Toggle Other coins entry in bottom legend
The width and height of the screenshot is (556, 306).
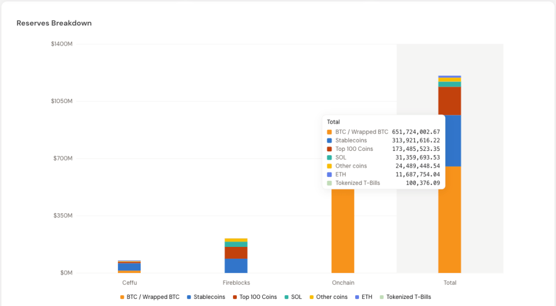[x=328, y=297]
